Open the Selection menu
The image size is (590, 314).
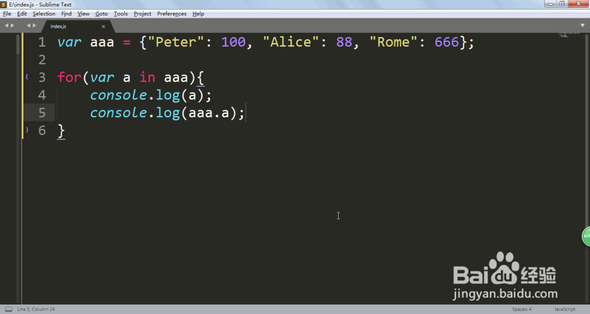(x=44, y=14)
